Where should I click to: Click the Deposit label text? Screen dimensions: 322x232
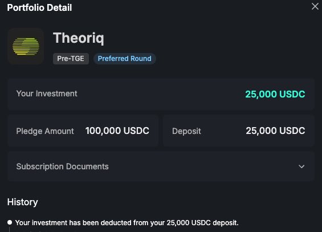click(x=186, y=131)
